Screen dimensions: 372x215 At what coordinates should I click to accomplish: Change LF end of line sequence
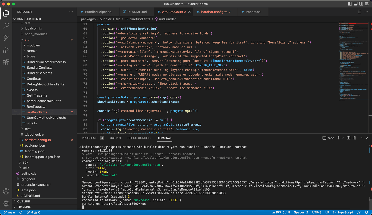click(327, 212)
